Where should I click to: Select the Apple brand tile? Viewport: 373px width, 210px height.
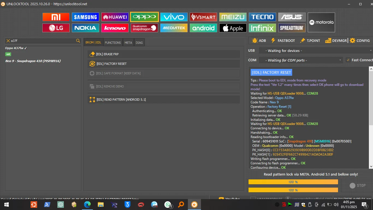233,28
